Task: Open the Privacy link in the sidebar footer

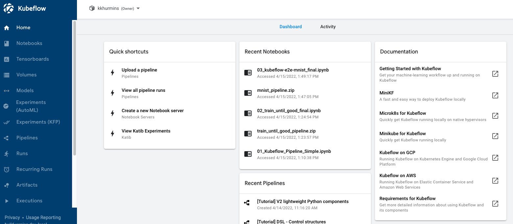Action: tap(12, 217)
